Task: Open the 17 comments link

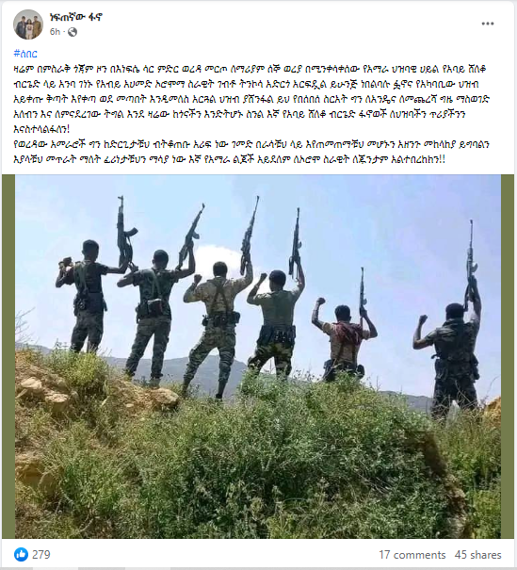Action: pyautogui.click(x=412, y=555)
